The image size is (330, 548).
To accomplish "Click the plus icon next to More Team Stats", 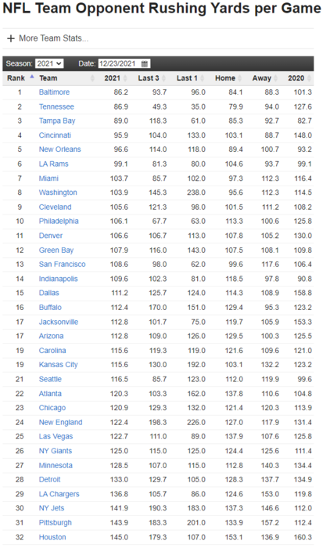I will (x=11, y=38).
